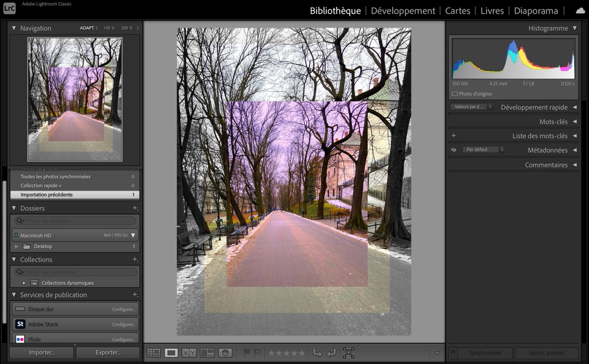Expand the Collections dynamiques set

(25, 283)
